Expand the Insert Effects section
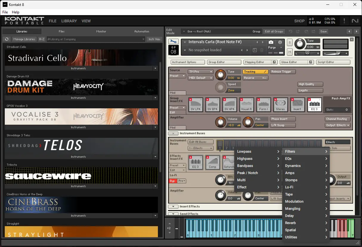362x247 pixels. tap(173, 207)
